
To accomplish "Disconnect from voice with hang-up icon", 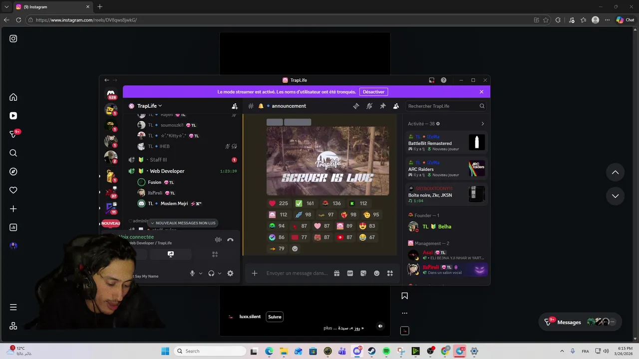I will tap(230, 240).
